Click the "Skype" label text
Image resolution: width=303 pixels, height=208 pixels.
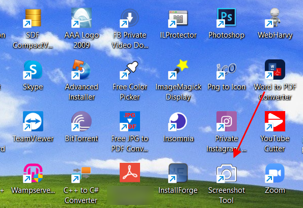[33, 87]
